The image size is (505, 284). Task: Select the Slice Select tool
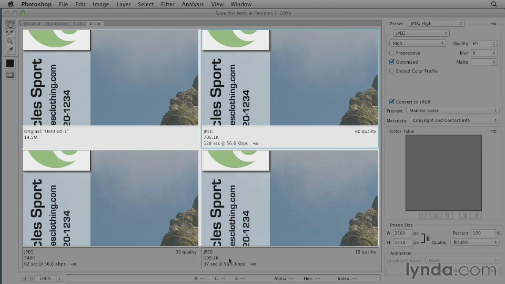pyautogui.click(x=9, y=33)
